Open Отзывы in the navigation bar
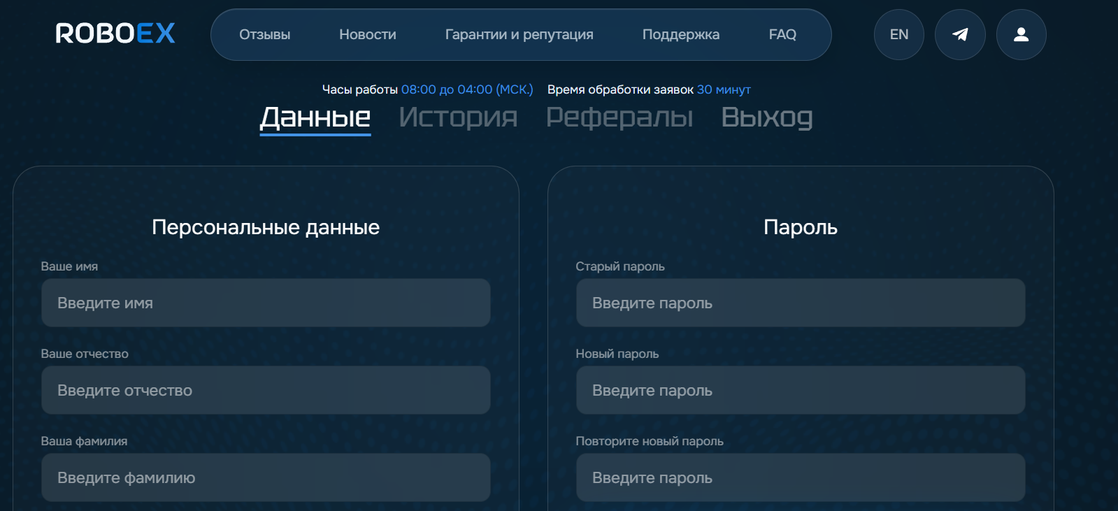 [x=264, y=34]
